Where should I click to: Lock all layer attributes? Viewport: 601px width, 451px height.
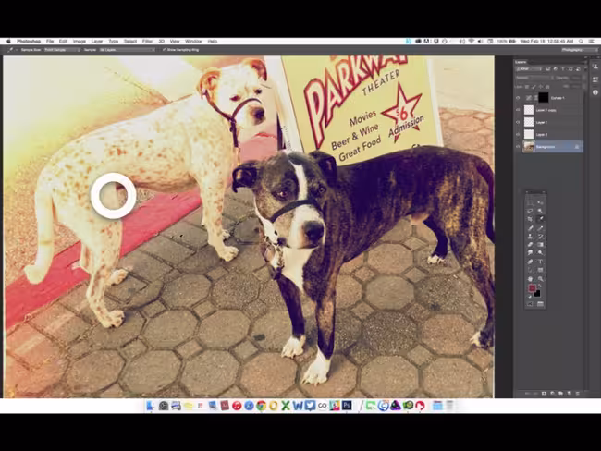click(547, 87)
